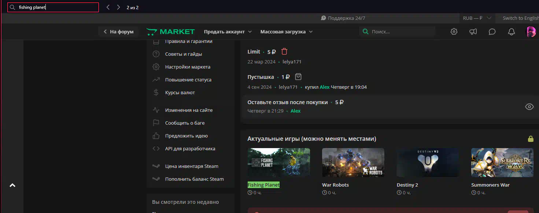Screen dimensions: 539x213
Task: Open buyer Alex next to купил
Action: pos(325,87)
